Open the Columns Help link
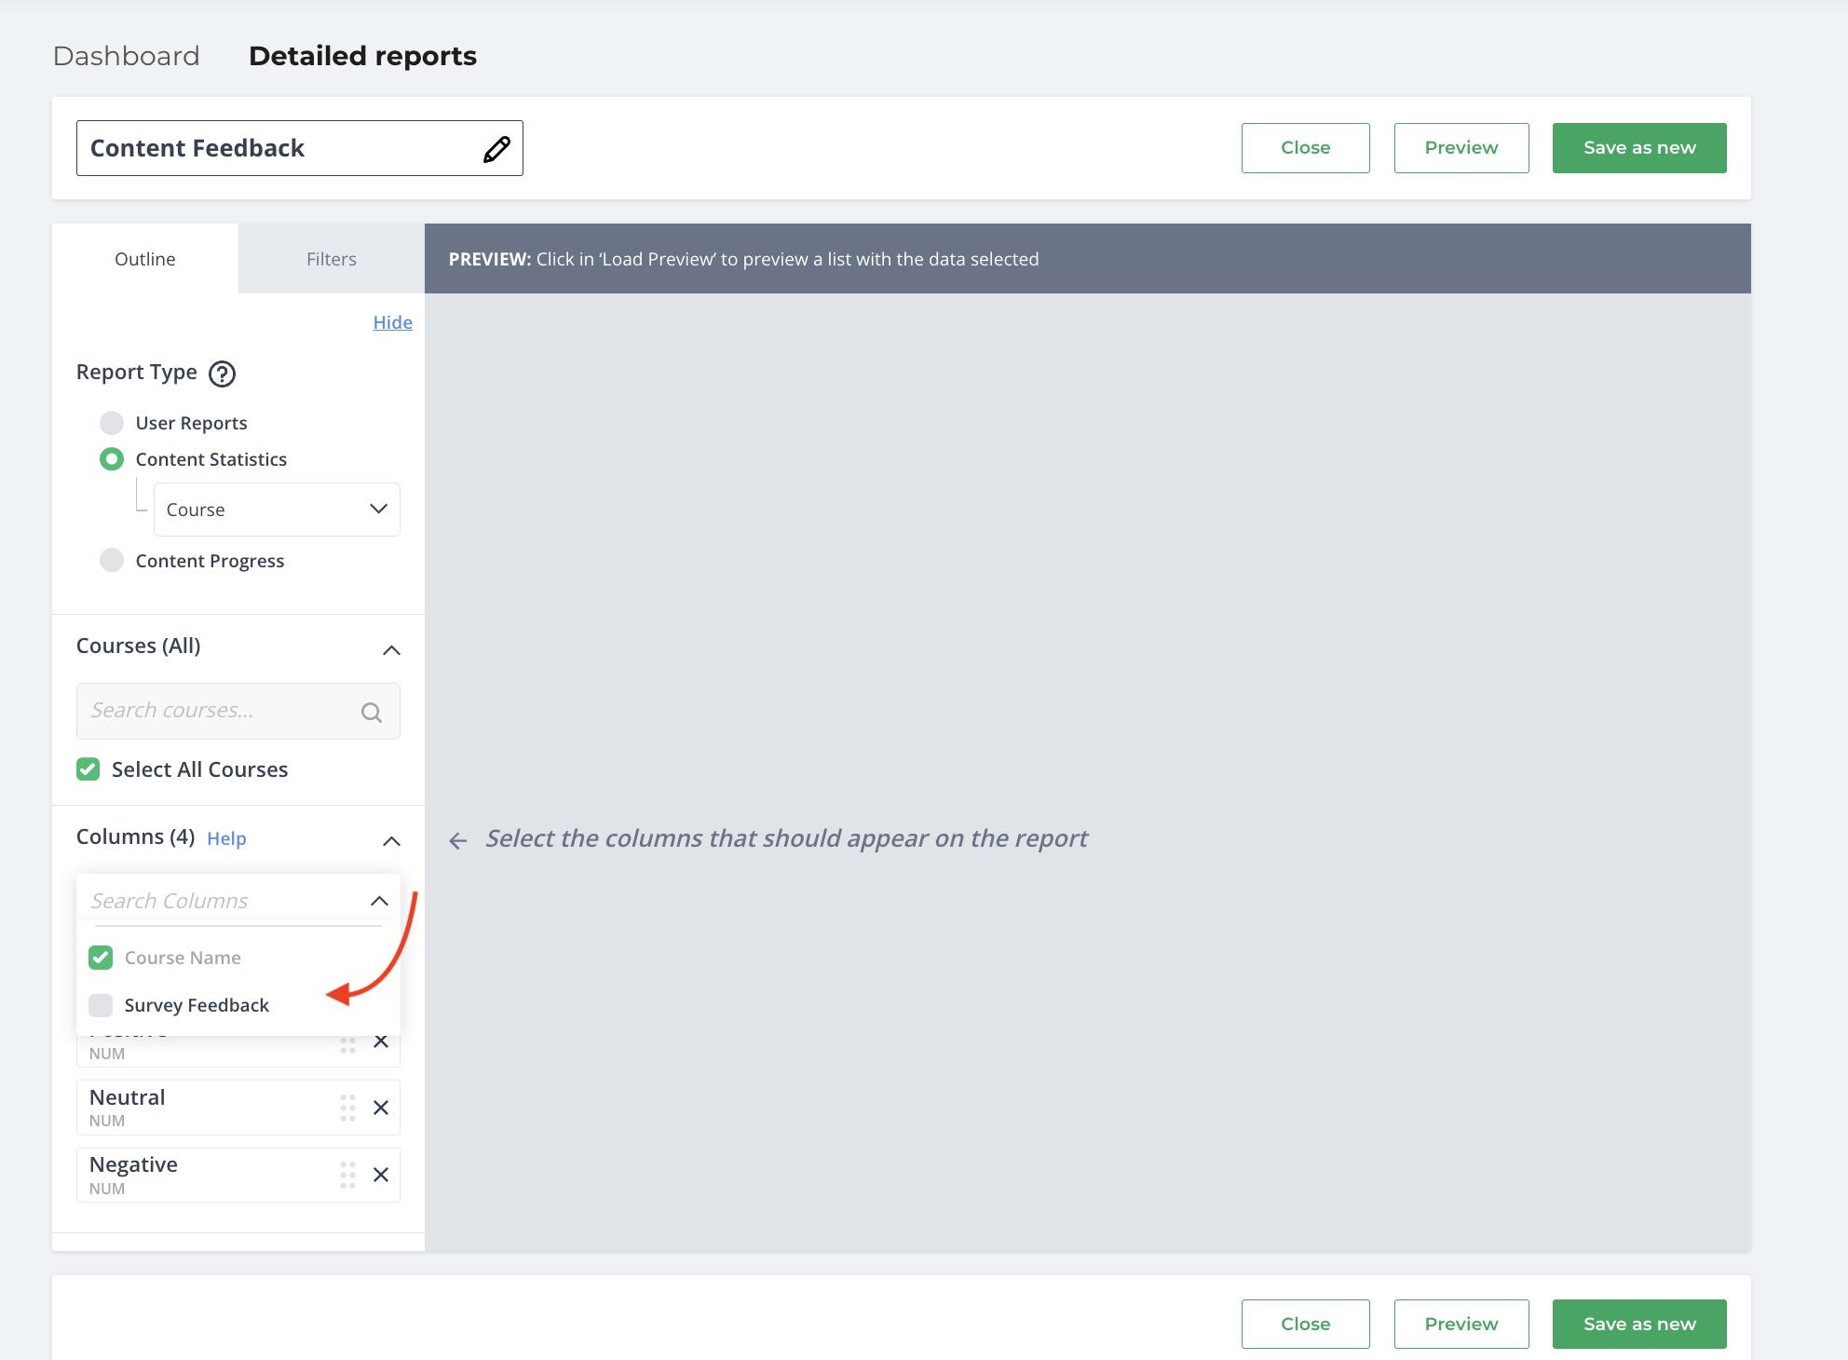 [226, 838]
